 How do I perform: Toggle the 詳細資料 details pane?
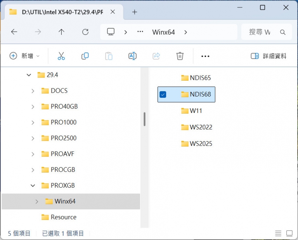tap(269, 56)
